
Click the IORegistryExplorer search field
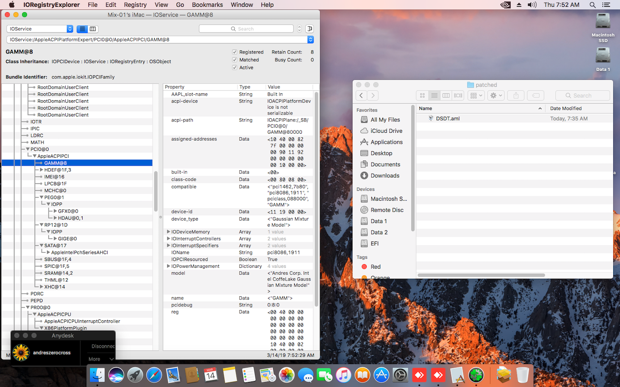coord(246,29)
